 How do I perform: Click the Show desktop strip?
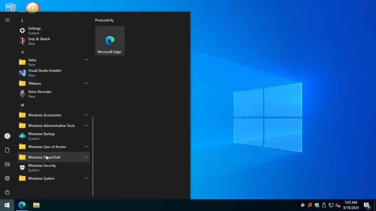(375, 205)
